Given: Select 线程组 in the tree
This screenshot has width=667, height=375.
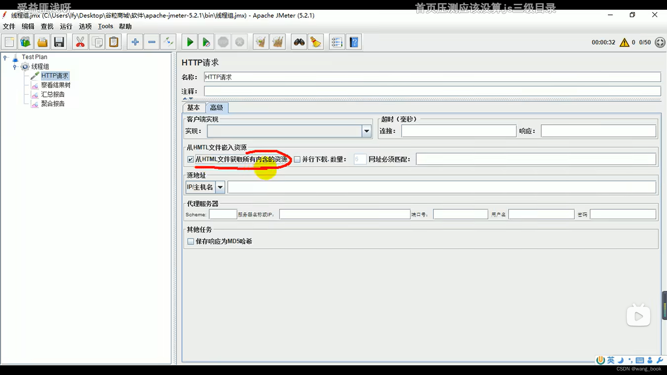Looking at the screenshot, I should pos(40,66).
